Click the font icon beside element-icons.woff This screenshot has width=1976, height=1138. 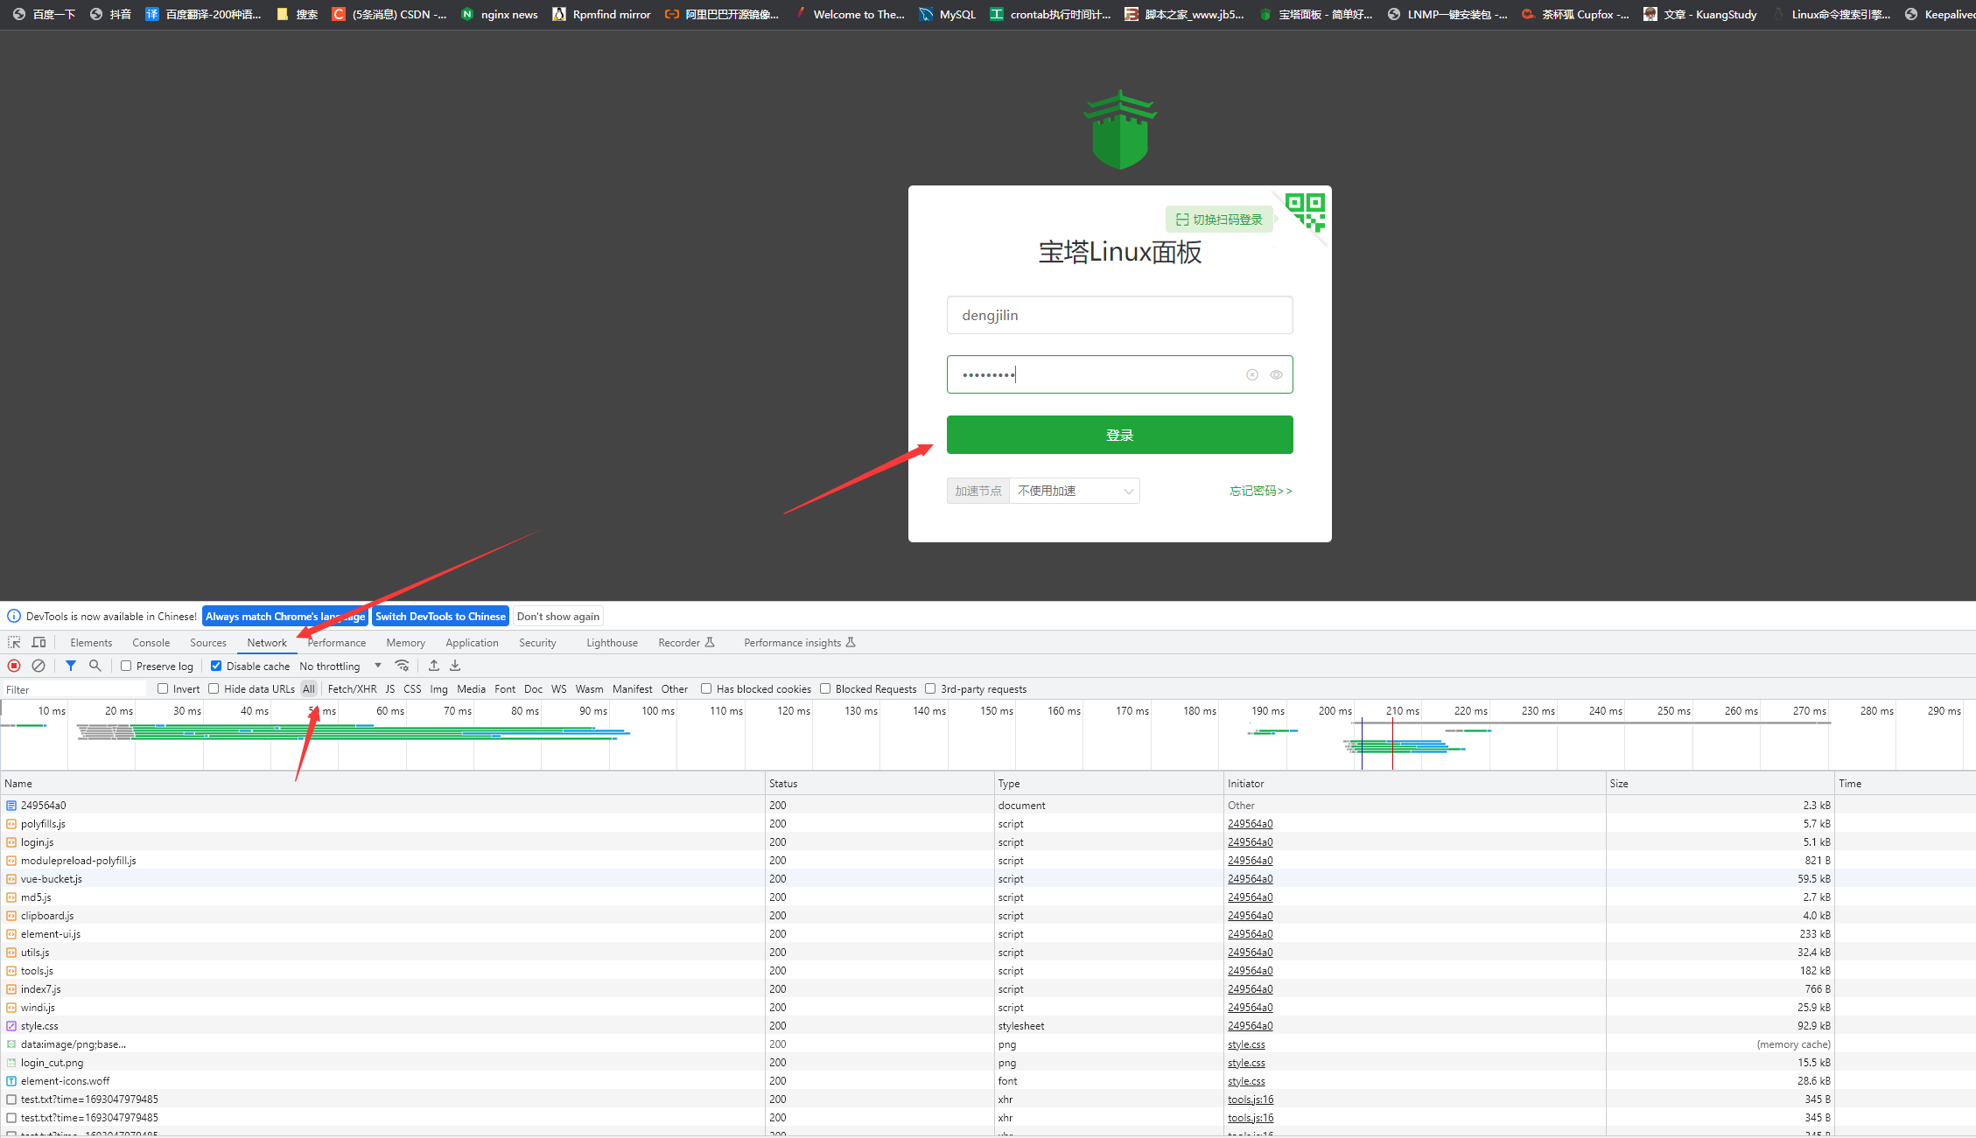[x=11, y=1081]
